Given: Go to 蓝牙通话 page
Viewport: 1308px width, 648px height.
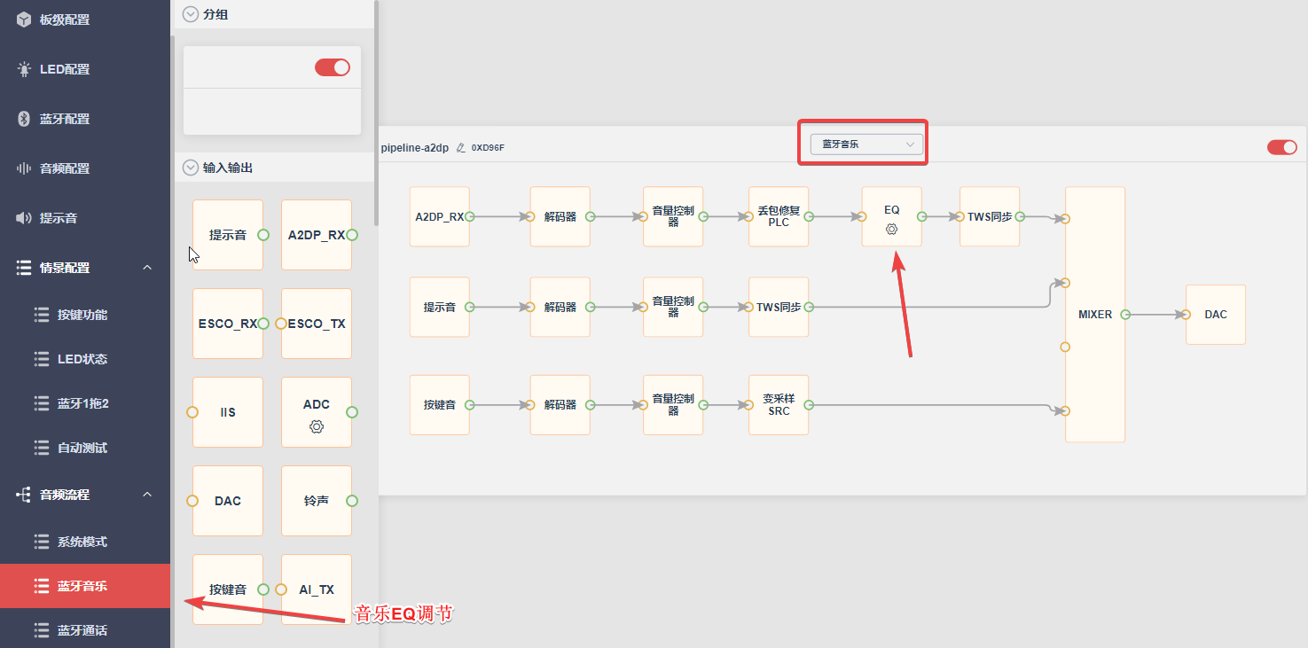Looking at the screenshot, I should click(85, 630).
